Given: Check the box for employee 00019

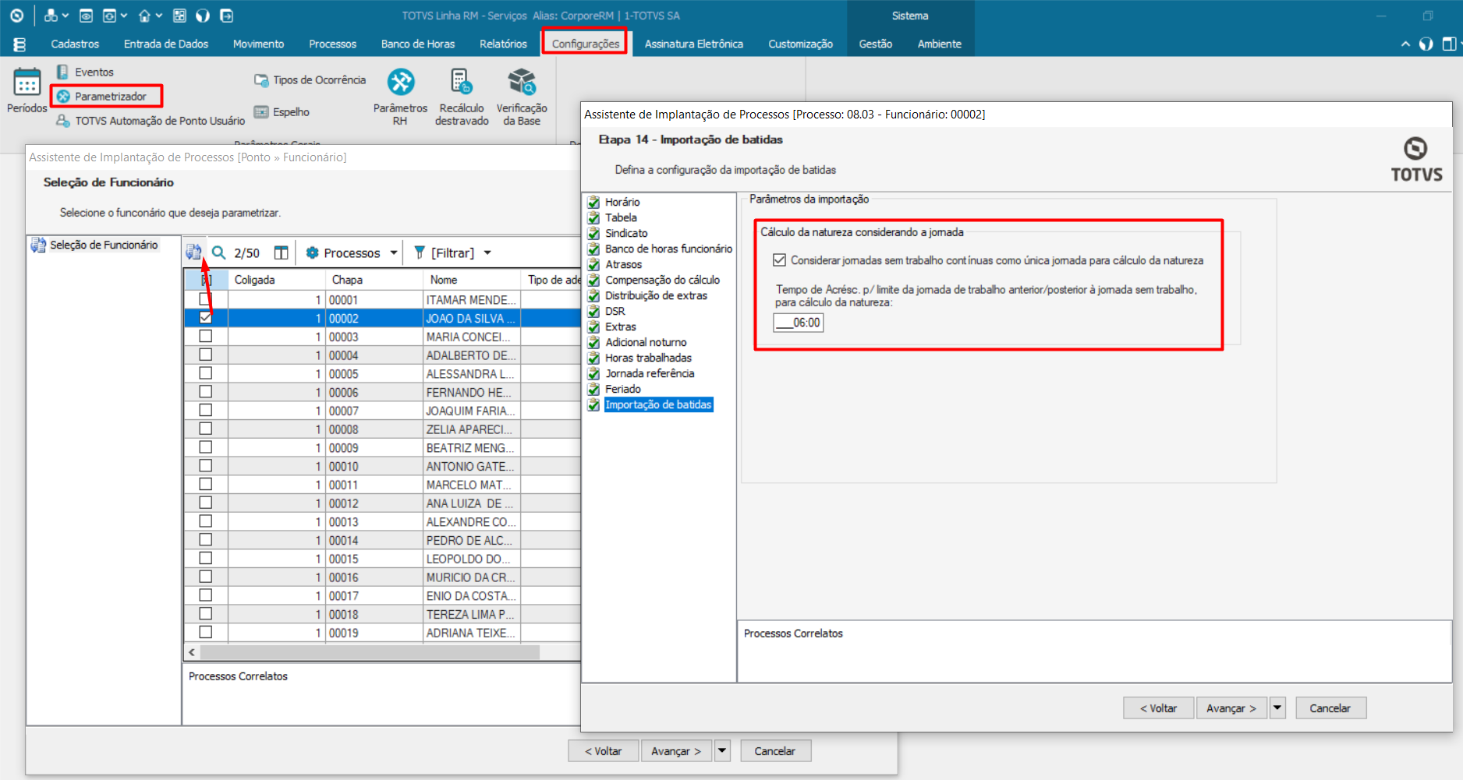Looking at the screenshot, I should [x=205, y=632].
